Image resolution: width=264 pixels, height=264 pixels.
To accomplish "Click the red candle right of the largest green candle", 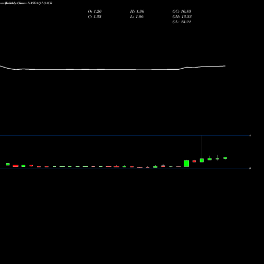I will coord(194,161).
